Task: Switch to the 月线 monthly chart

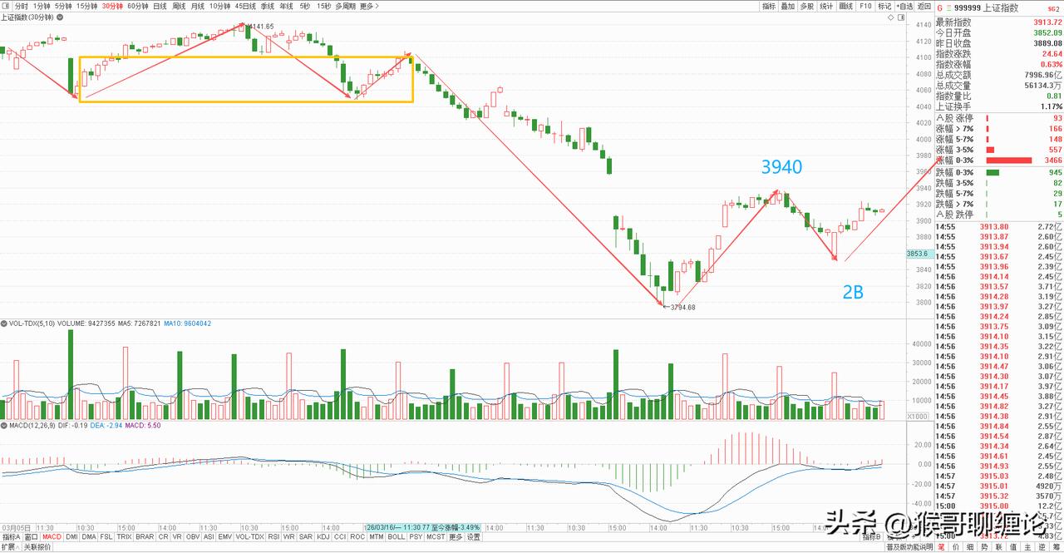Action: (198, 6)
